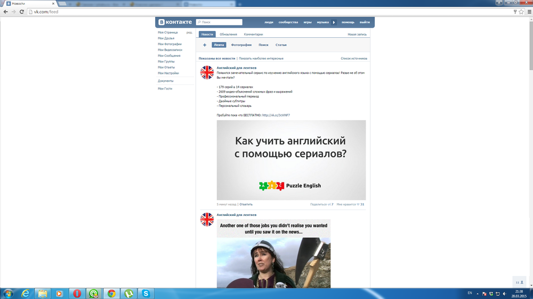Show hidden system tray icons arrow
The width and height of the screenshot is (533, 299).
point(477,294)
